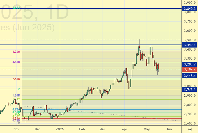
Task: Select the 2,971.1 support line label
Action: [x=190, y=89]
